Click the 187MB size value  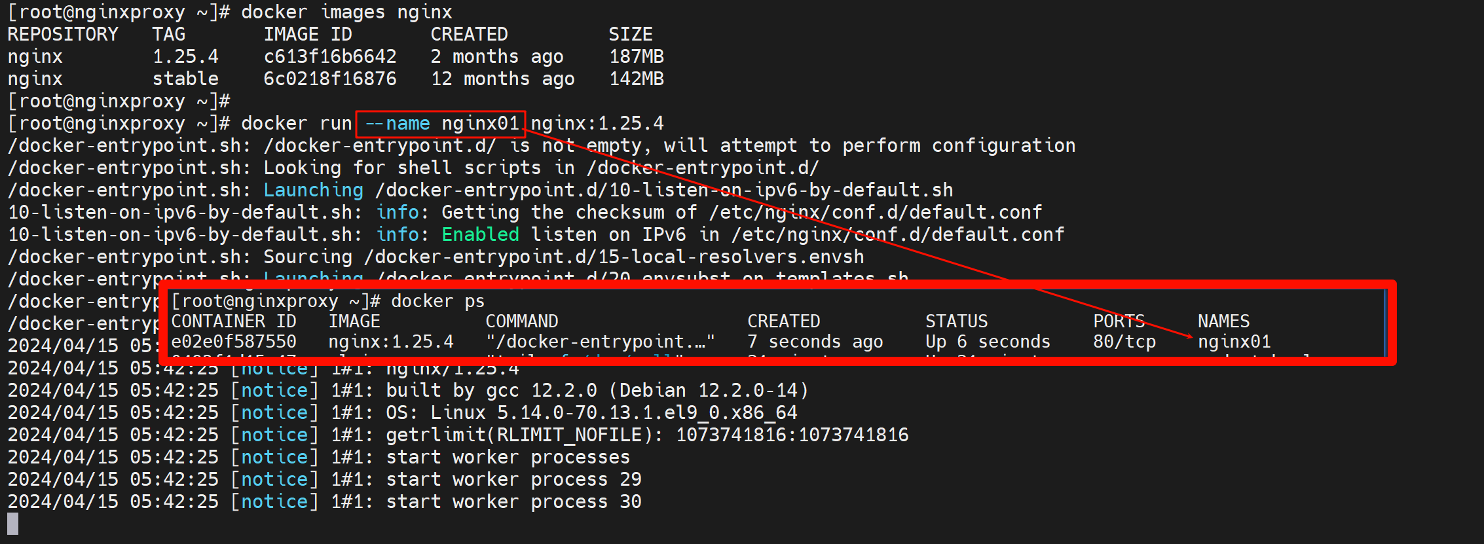(x=636, y=57)
